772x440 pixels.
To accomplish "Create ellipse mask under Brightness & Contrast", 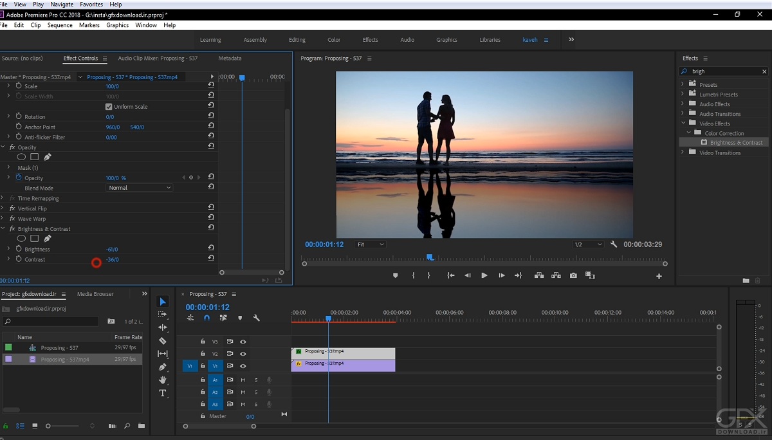I will click(21, 239).
